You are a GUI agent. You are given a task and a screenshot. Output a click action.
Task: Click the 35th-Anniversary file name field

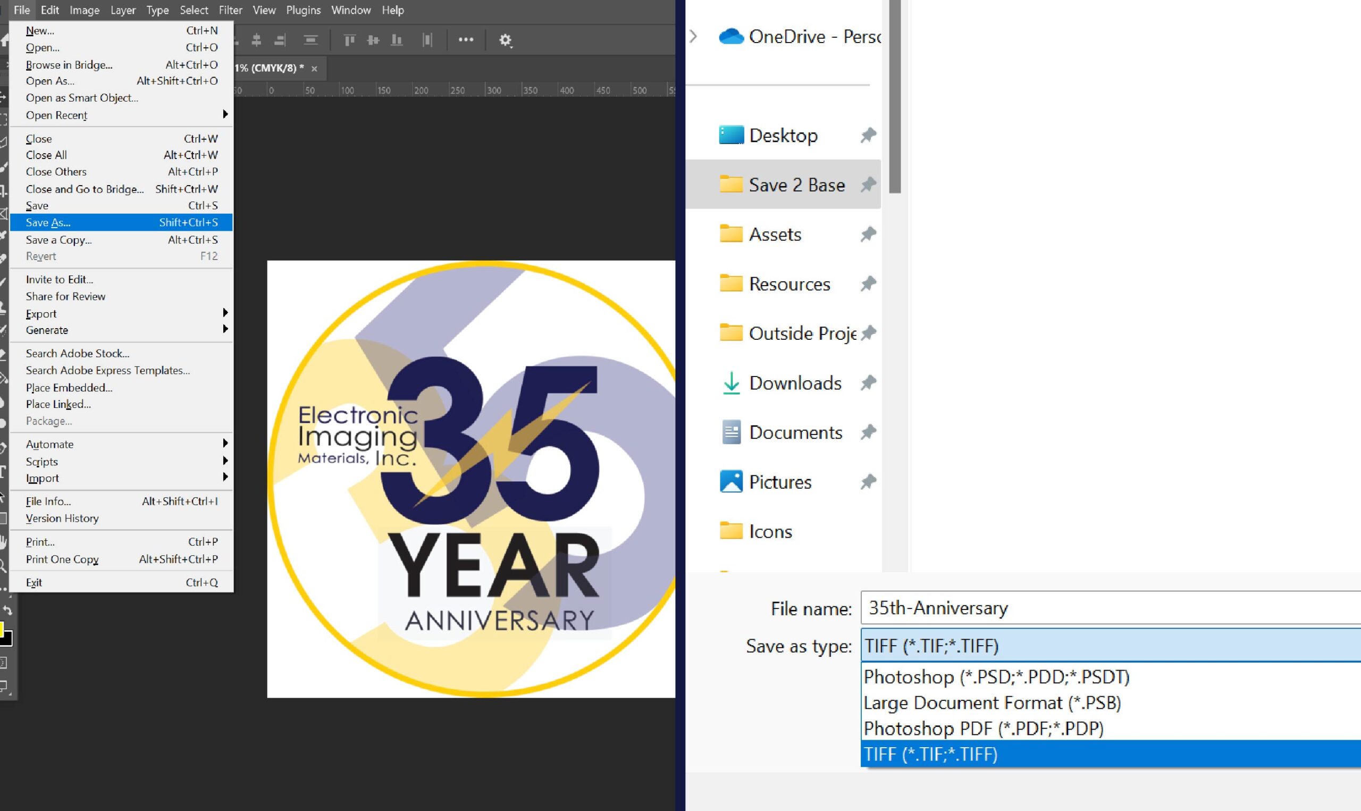pyautogui.click(x=1112, y=608)
